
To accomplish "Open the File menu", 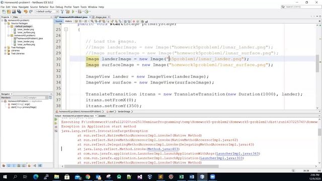I will [x=3, y=7].
